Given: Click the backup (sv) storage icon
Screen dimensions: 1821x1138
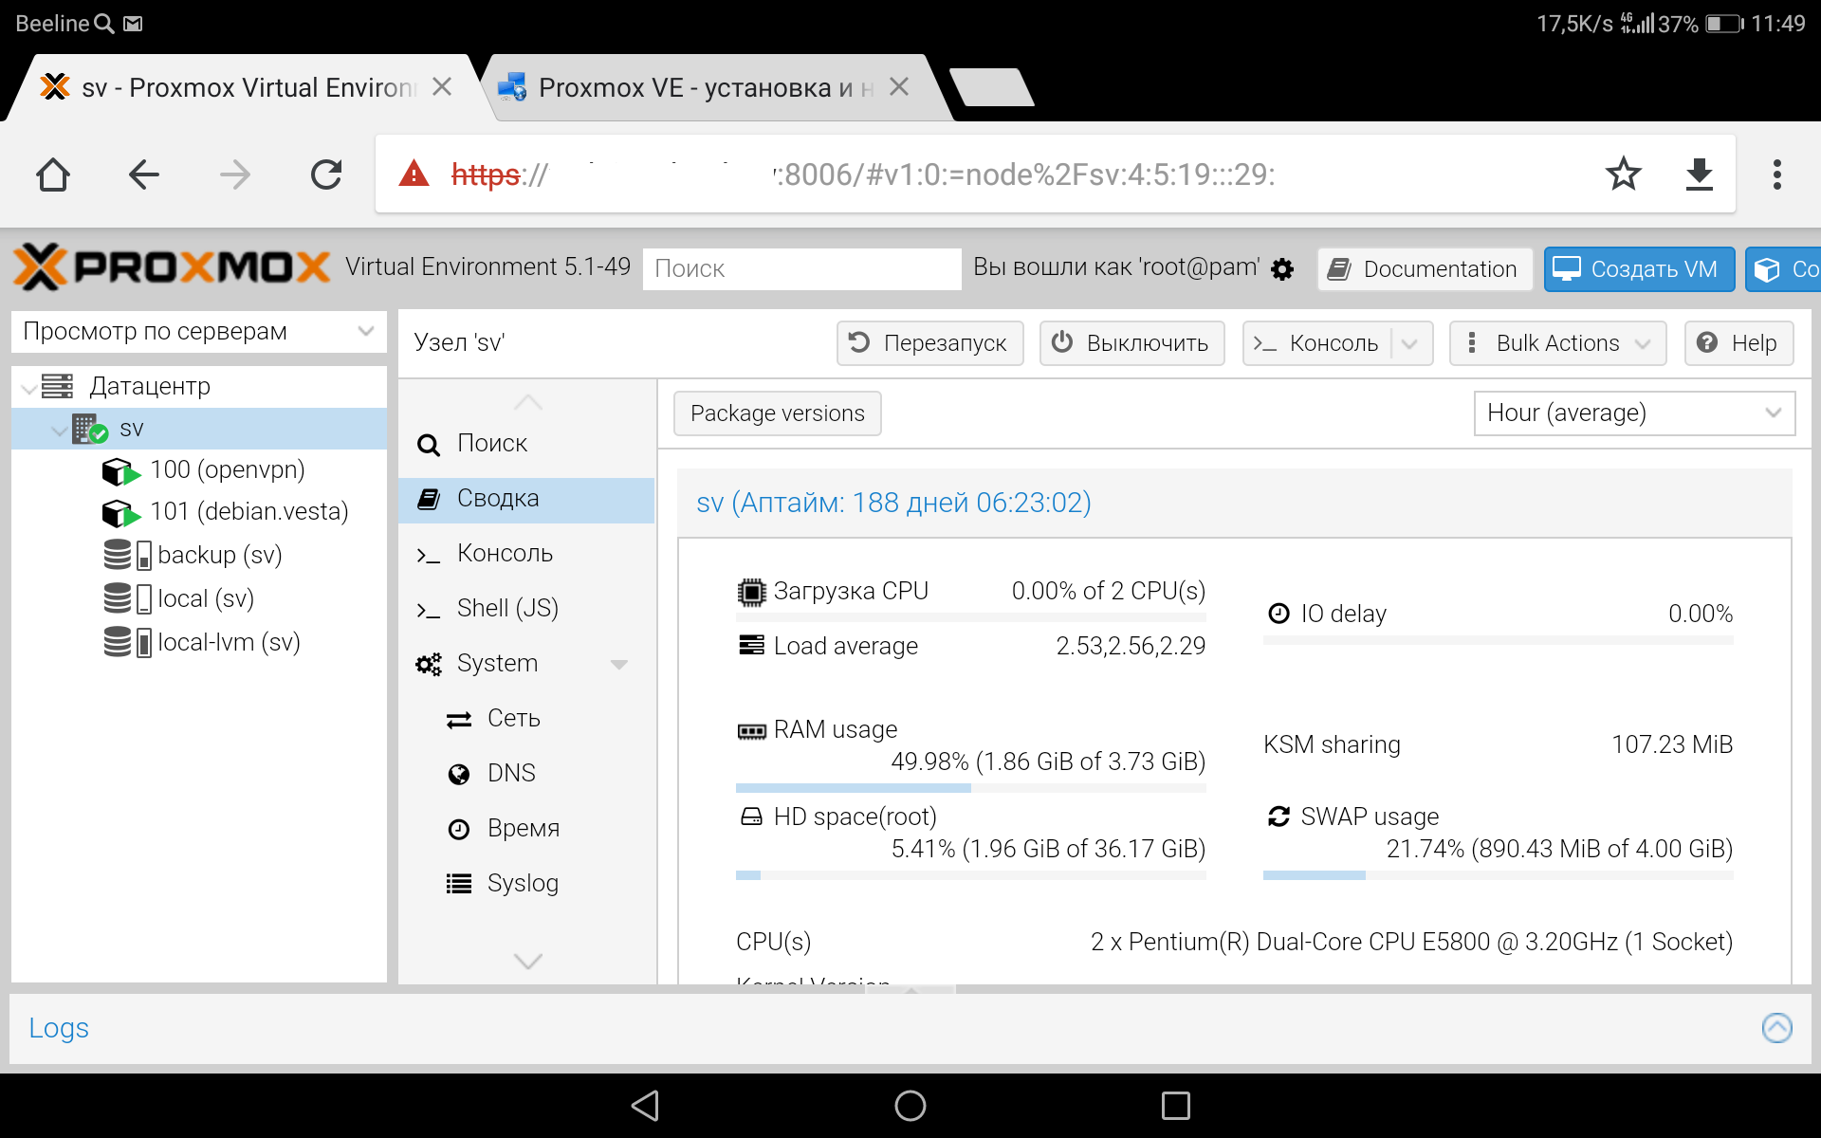Looking at the screenshot, I should [x=127, y=555].
